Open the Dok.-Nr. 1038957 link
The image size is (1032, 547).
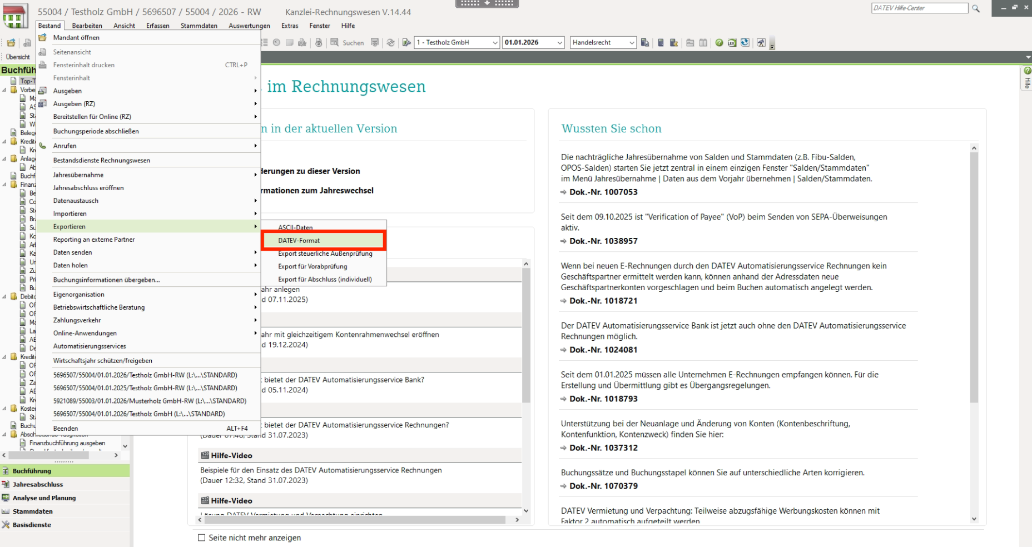point(603,241)
